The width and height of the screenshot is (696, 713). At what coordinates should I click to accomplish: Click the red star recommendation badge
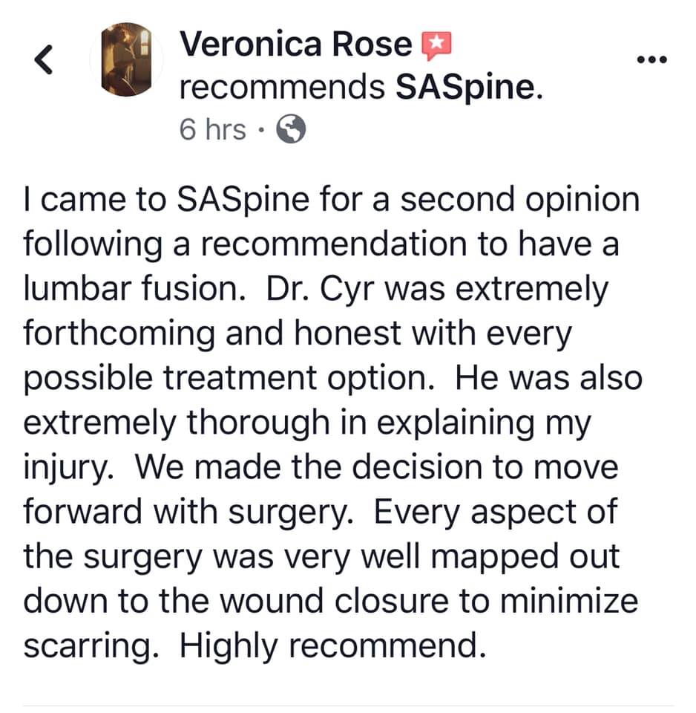(437, 45)
